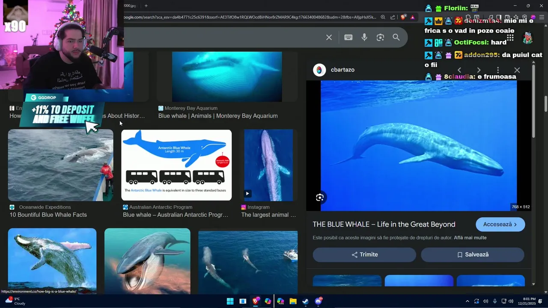Open Google account profile avatar
This screenshot has width=548, height=308.
[x=528, y=38]
